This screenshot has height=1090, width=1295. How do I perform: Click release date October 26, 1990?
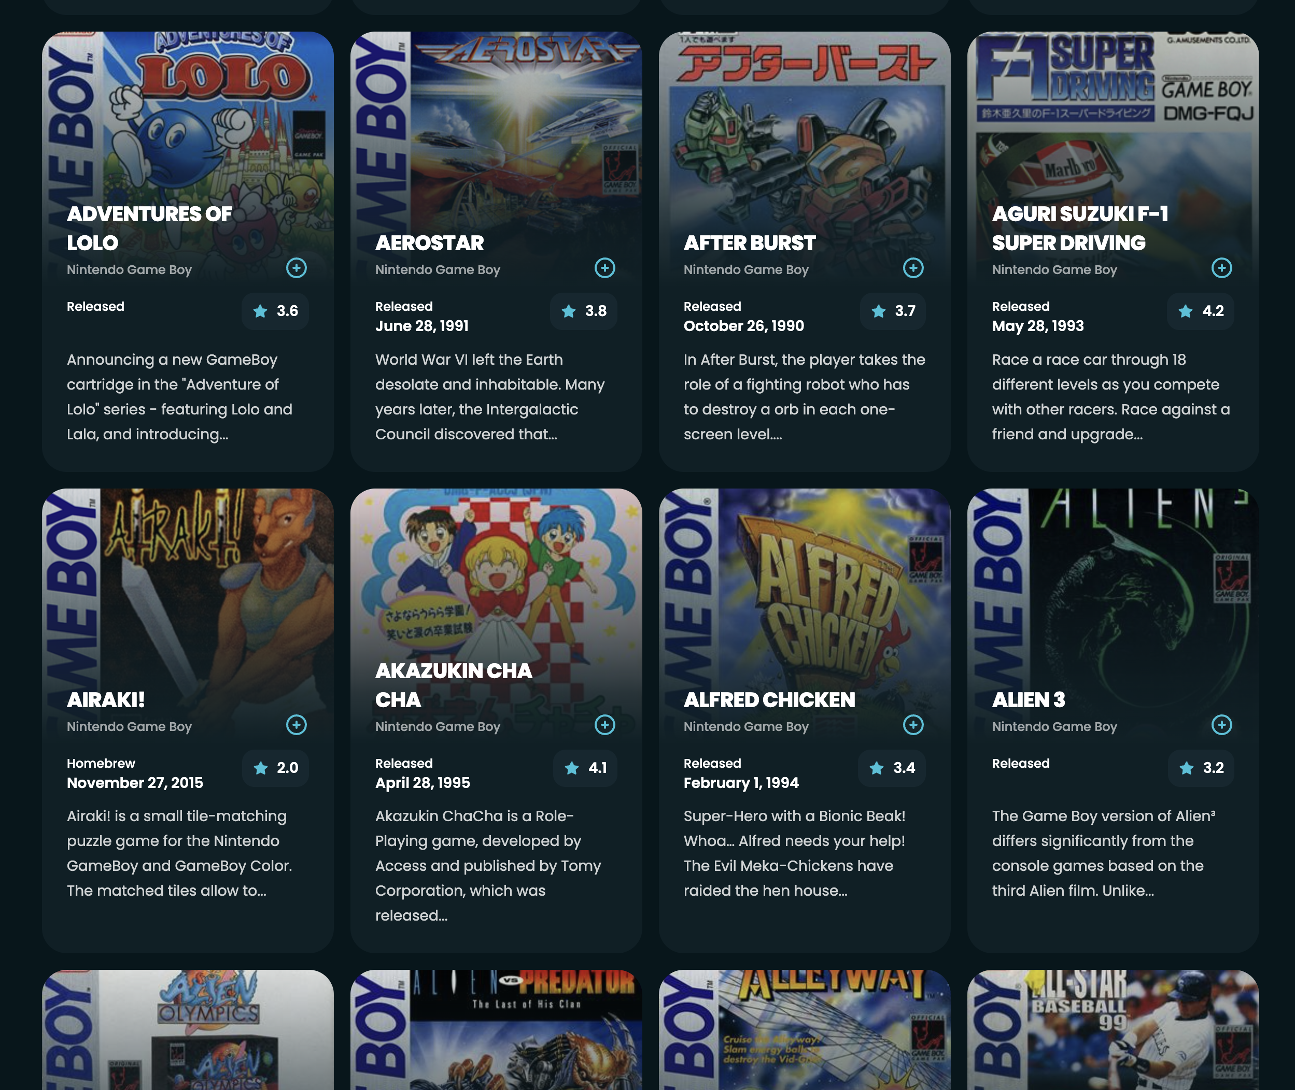click(x=743, y=326)
